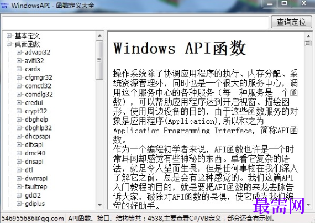The height and width of the screenshot is (223, 315).
Task: Select credui in the tree
Action: (34, 103)
